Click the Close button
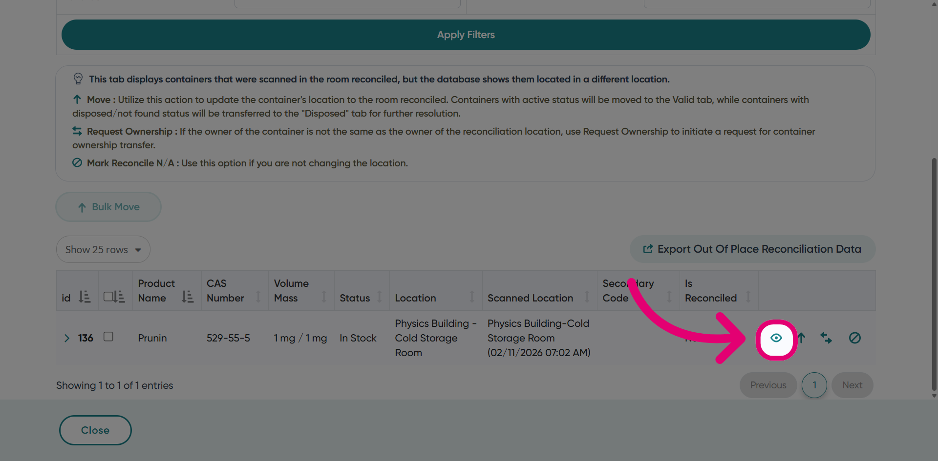The height and width of the screenshot is (461, 938). [x=95, y=430]
